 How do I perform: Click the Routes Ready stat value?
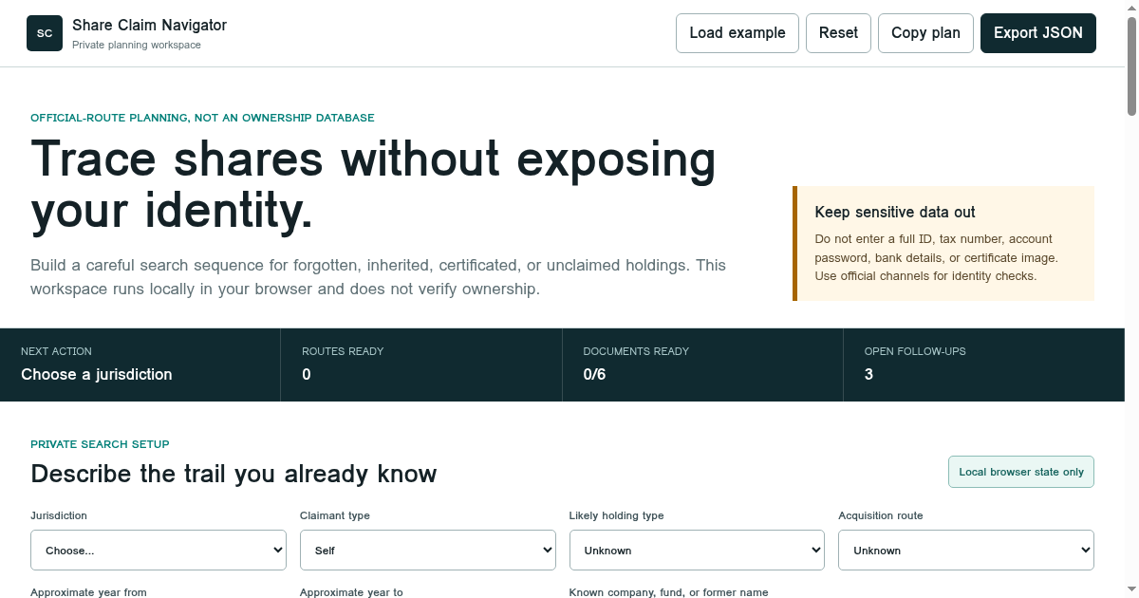coord(307,375)
